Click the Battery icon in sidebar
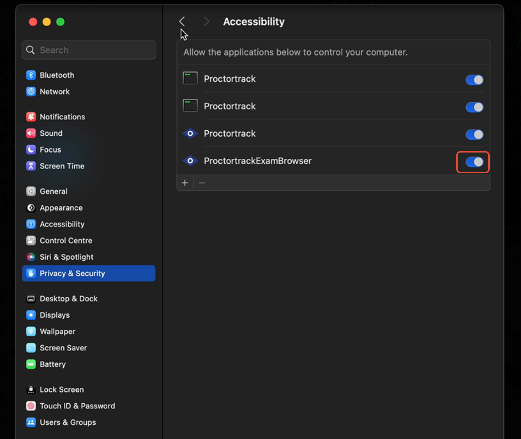 coord(31,364)
